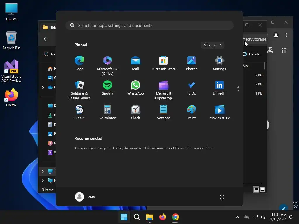299x224 pixels.
Task: Click the Start menu power button
Action: click(x=222, y=197)
